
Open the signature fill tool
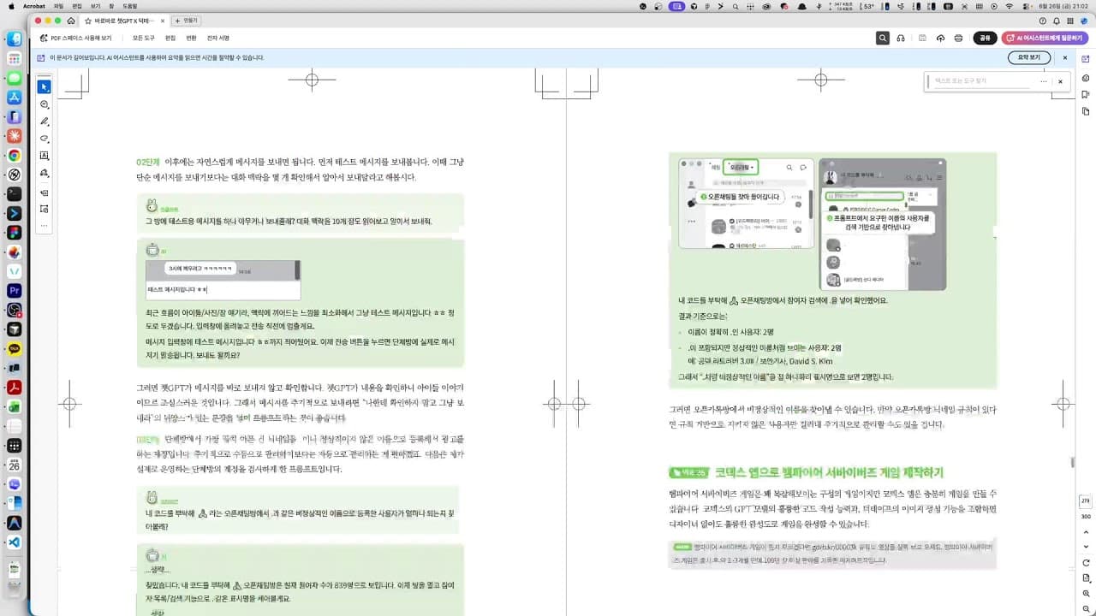[x=45, y=173]
